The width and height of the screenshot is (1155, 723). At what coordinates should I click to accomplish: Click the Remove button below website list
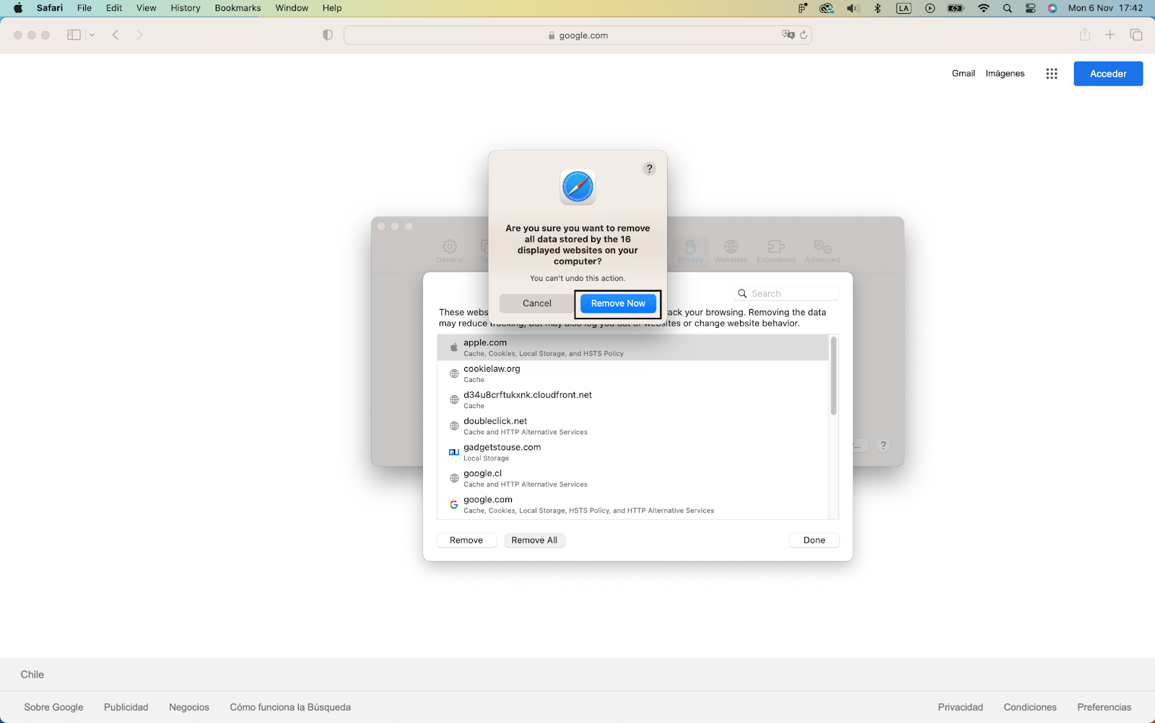pyautogui.click(x=466, y=540)
